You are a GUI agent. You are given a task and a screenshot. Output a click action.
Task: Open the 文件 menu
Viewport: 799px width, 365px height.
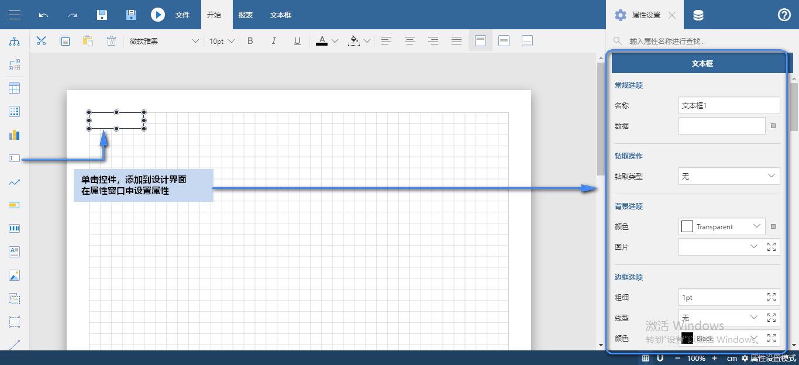pyautogui.click(x=182, y=15)
